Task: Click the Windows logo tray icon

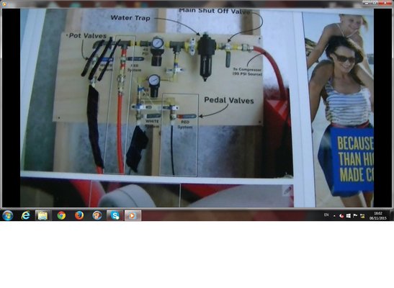Action: 349,216
